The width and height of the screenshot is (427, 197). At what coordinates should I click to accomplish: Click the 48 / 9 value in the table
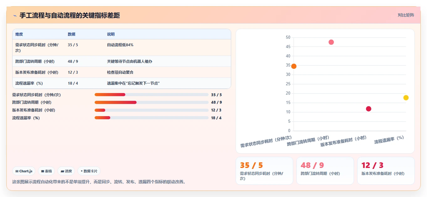(x=73, y=62)
